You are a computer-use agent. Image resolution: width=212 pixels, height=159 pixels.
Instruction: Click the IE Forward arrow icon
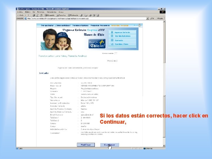(x=28, y=15)
